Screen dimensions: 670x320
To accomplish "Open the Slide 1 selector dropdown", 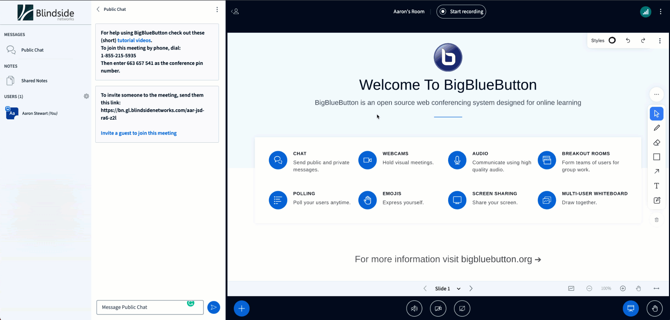I will pos(448,289).
